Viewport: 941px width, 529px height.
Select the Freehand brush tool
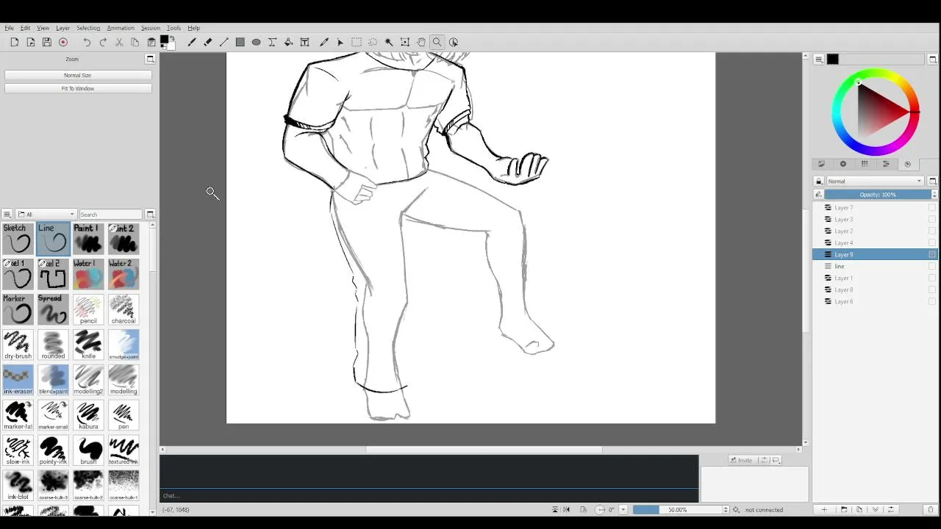click(192, 43)
